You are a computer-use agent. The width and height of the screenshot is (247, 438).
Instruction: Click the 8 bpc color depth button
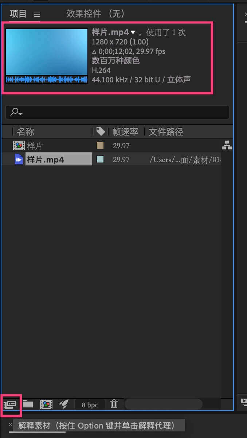tap(90, 404)
